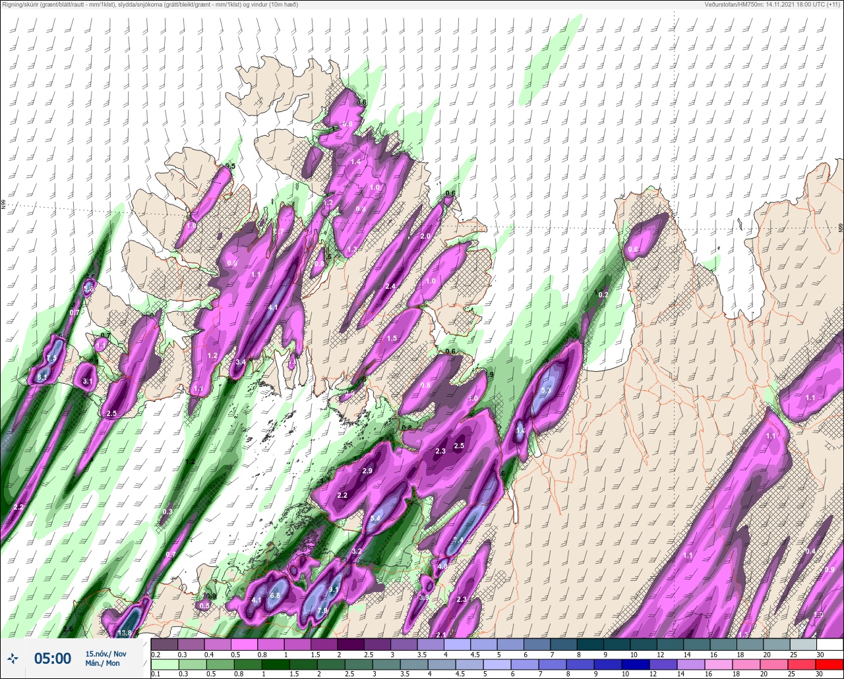Click the 5.3 precipitation value on the map
This screenshot has height=679, width=844.
click(545, 390)
